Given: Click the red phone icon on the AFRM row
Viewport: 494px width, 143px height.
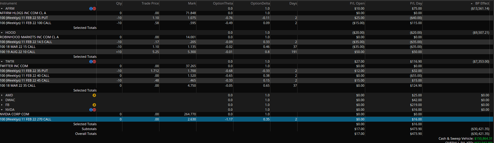Looking at the screenshot, I should click(x=94, y=8).
